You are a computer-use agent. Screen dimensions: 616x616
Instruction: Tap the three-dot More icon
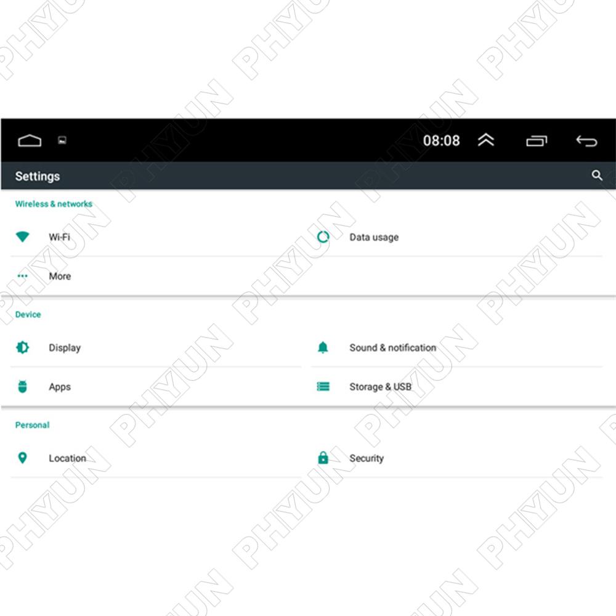click(23, 277)
